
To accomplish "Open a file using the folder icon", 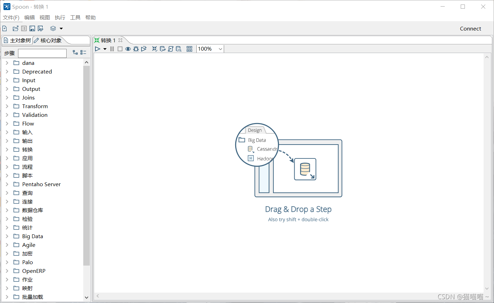I will pyautogui.click(x=15, y=28).
